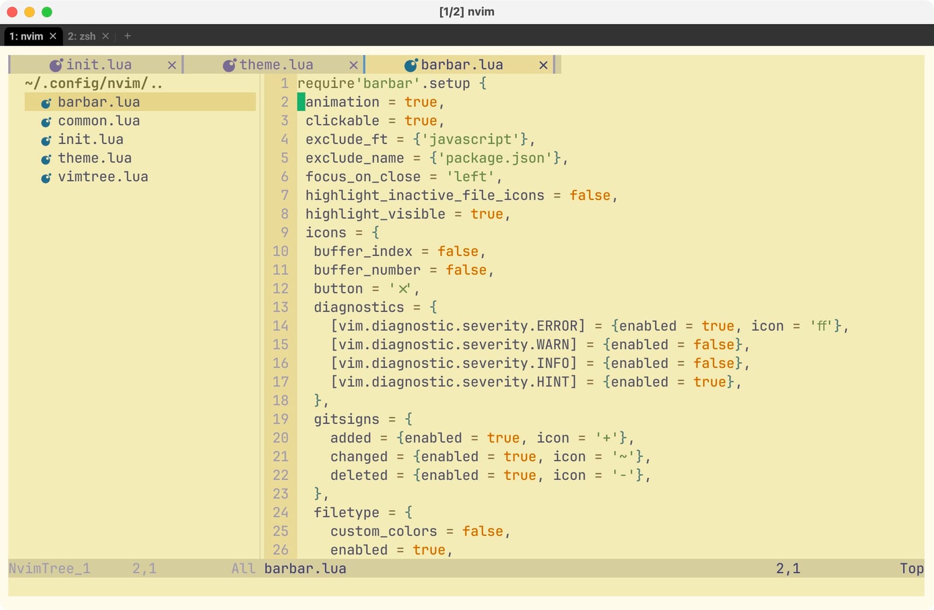
Task: Switch to the init.lua buffer tab
Action: (99, 64)
